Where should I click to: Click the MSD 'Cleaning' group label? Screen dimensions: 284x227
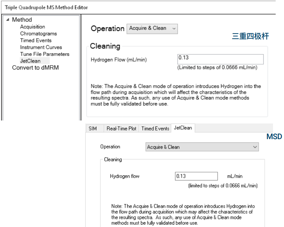tap(113, 159)
